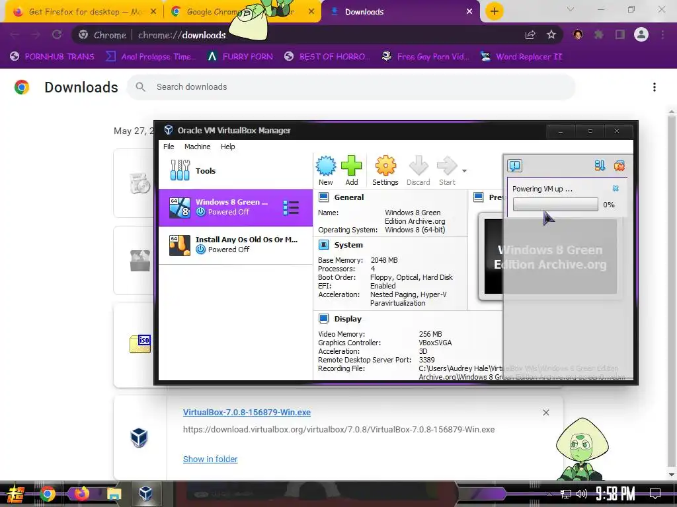The height and width of the screenshot is (507, 677).
Task: Click the VirtualBox taskbar icon
Action: [145, 494]
